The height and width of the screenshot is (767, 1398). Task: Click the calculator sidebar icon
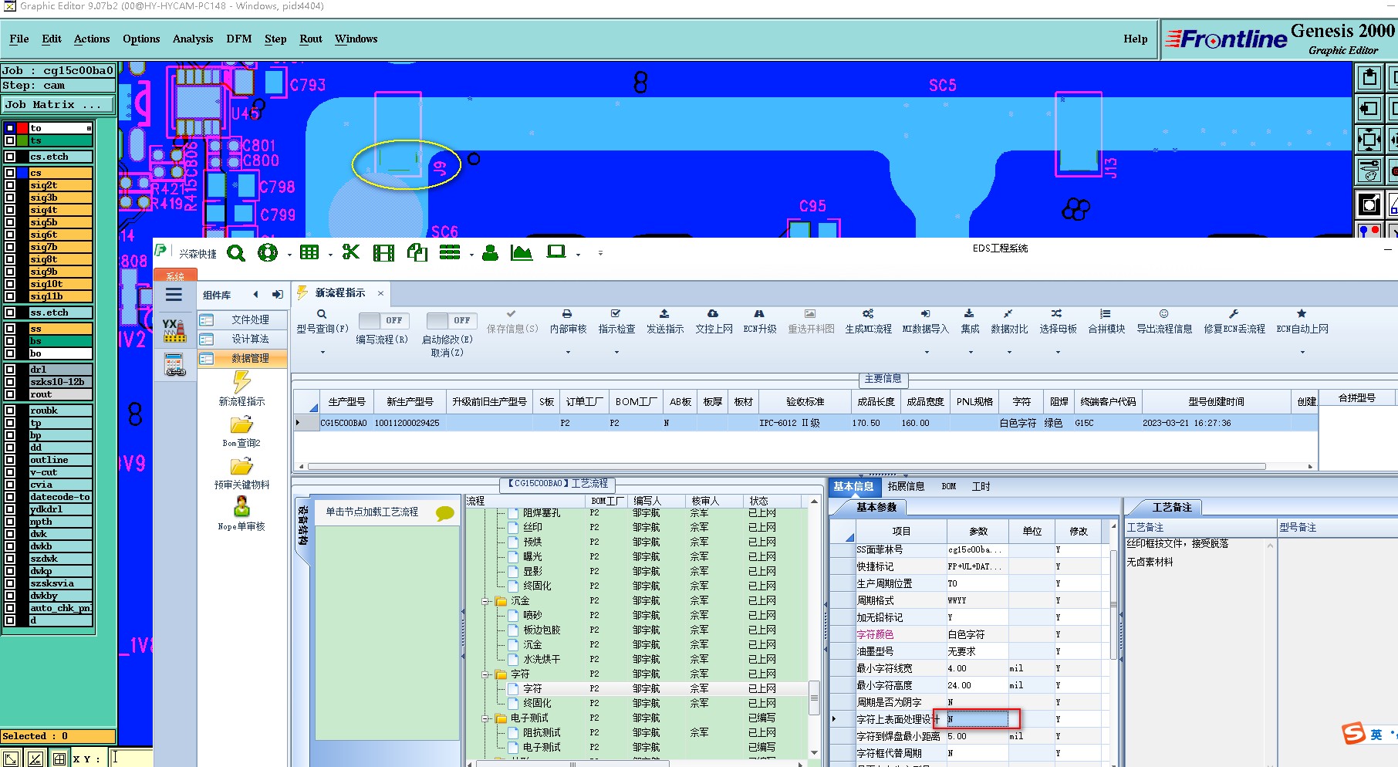175,364
